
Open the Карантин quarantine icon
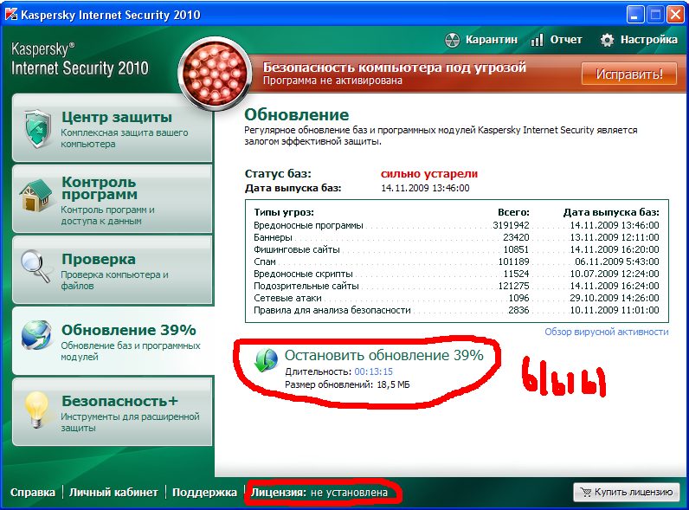pos(452,40)
